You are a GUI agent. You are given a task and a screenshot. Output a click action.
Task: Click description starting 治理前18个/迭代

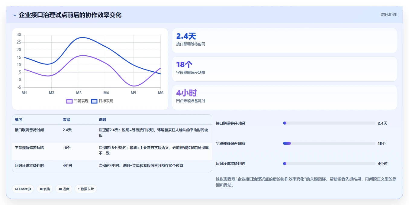point(153,151)
